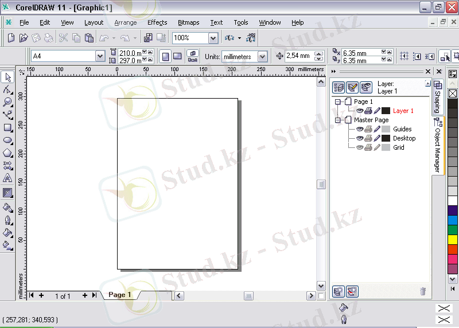
Task: Toggle printing for the Desktop layer
Action: pyautogui.click(x=368, y=138)
